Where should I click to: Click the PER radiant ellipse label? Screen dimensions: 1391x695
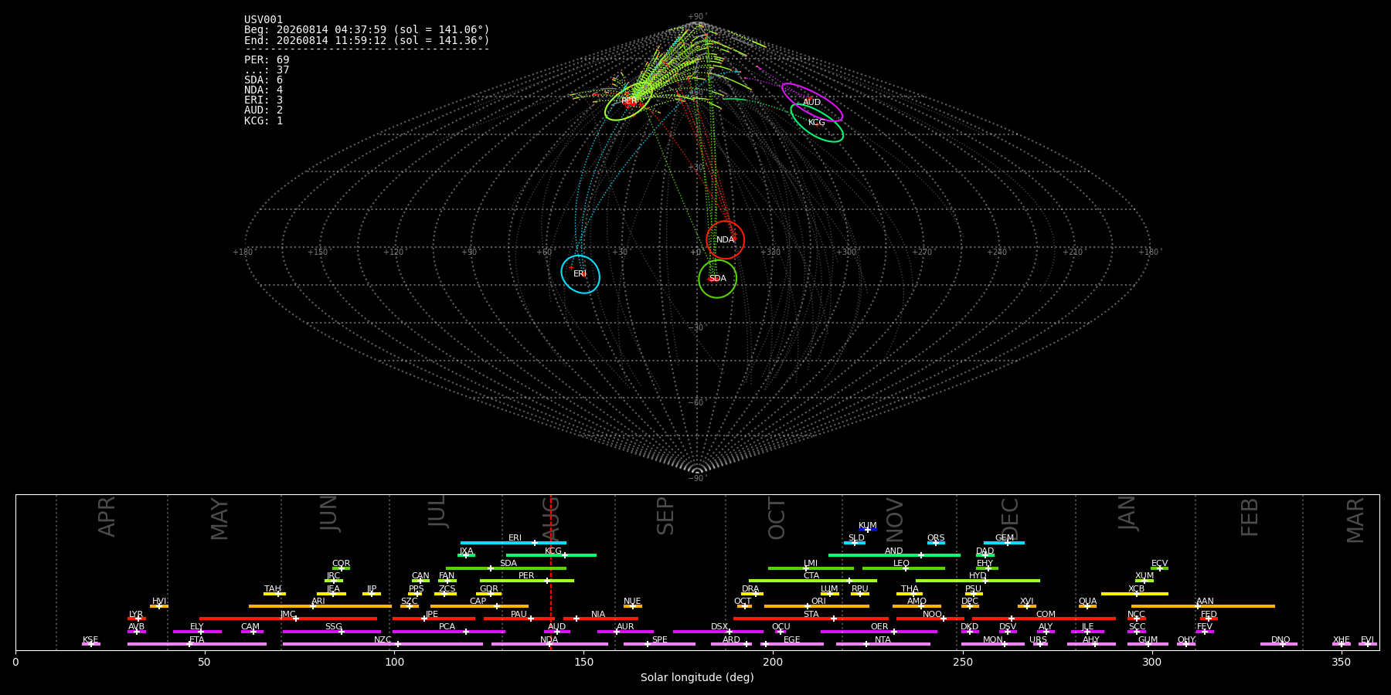(x=629, y=101)
